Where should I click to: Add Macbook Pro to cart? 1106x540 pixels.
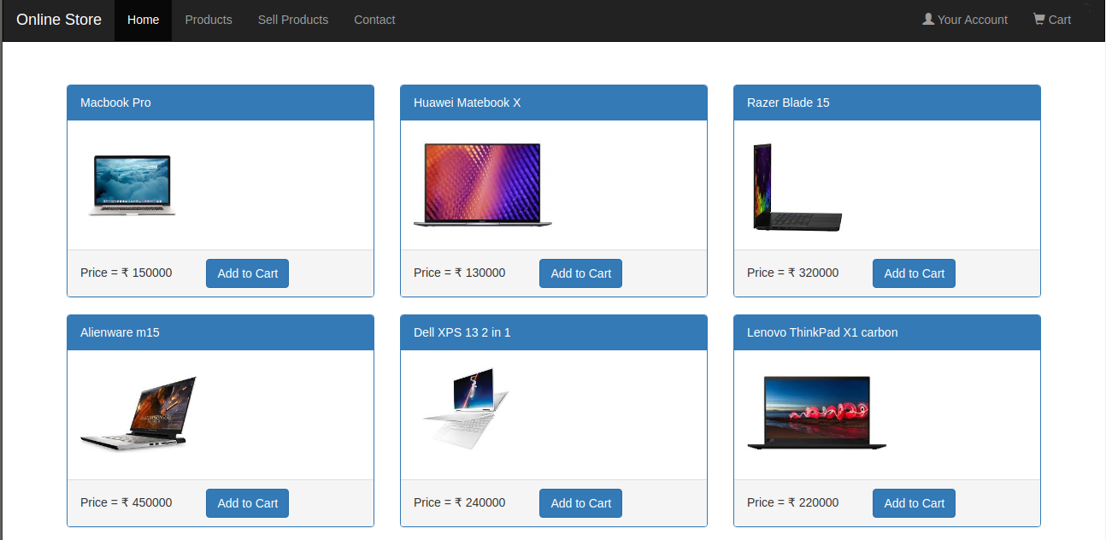[x=247, y=273]
